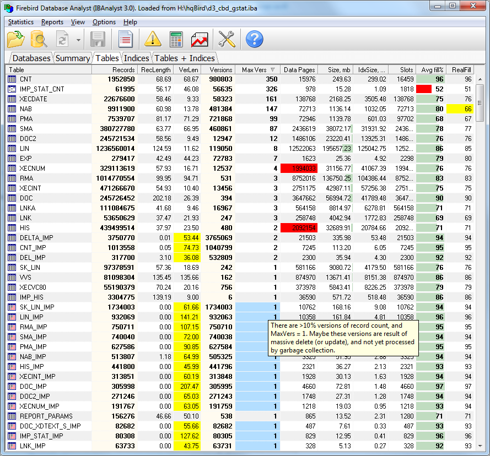490x456 pixels.
Task: Click the database magnifier analyze icon
Action: 39,40
